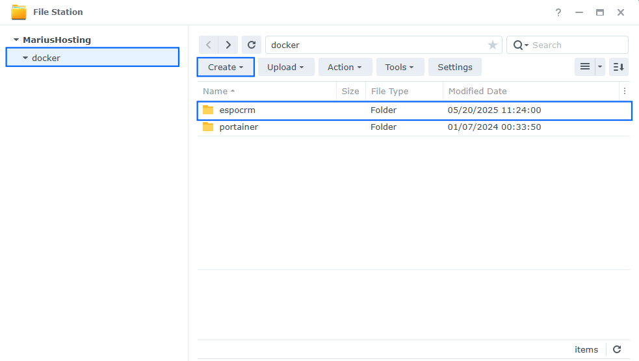Open the Action dropdown menu

345,67
